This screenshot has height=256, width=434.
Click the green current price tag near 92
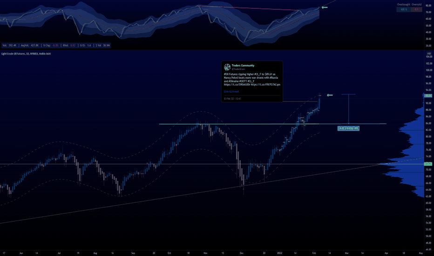click(428, 95)
